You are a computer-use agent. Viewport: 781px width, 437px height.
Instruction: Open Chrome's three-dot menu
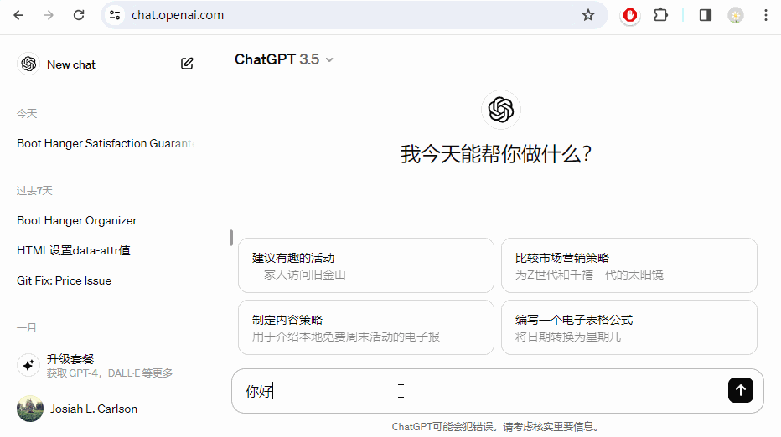(x=765, y=15)
